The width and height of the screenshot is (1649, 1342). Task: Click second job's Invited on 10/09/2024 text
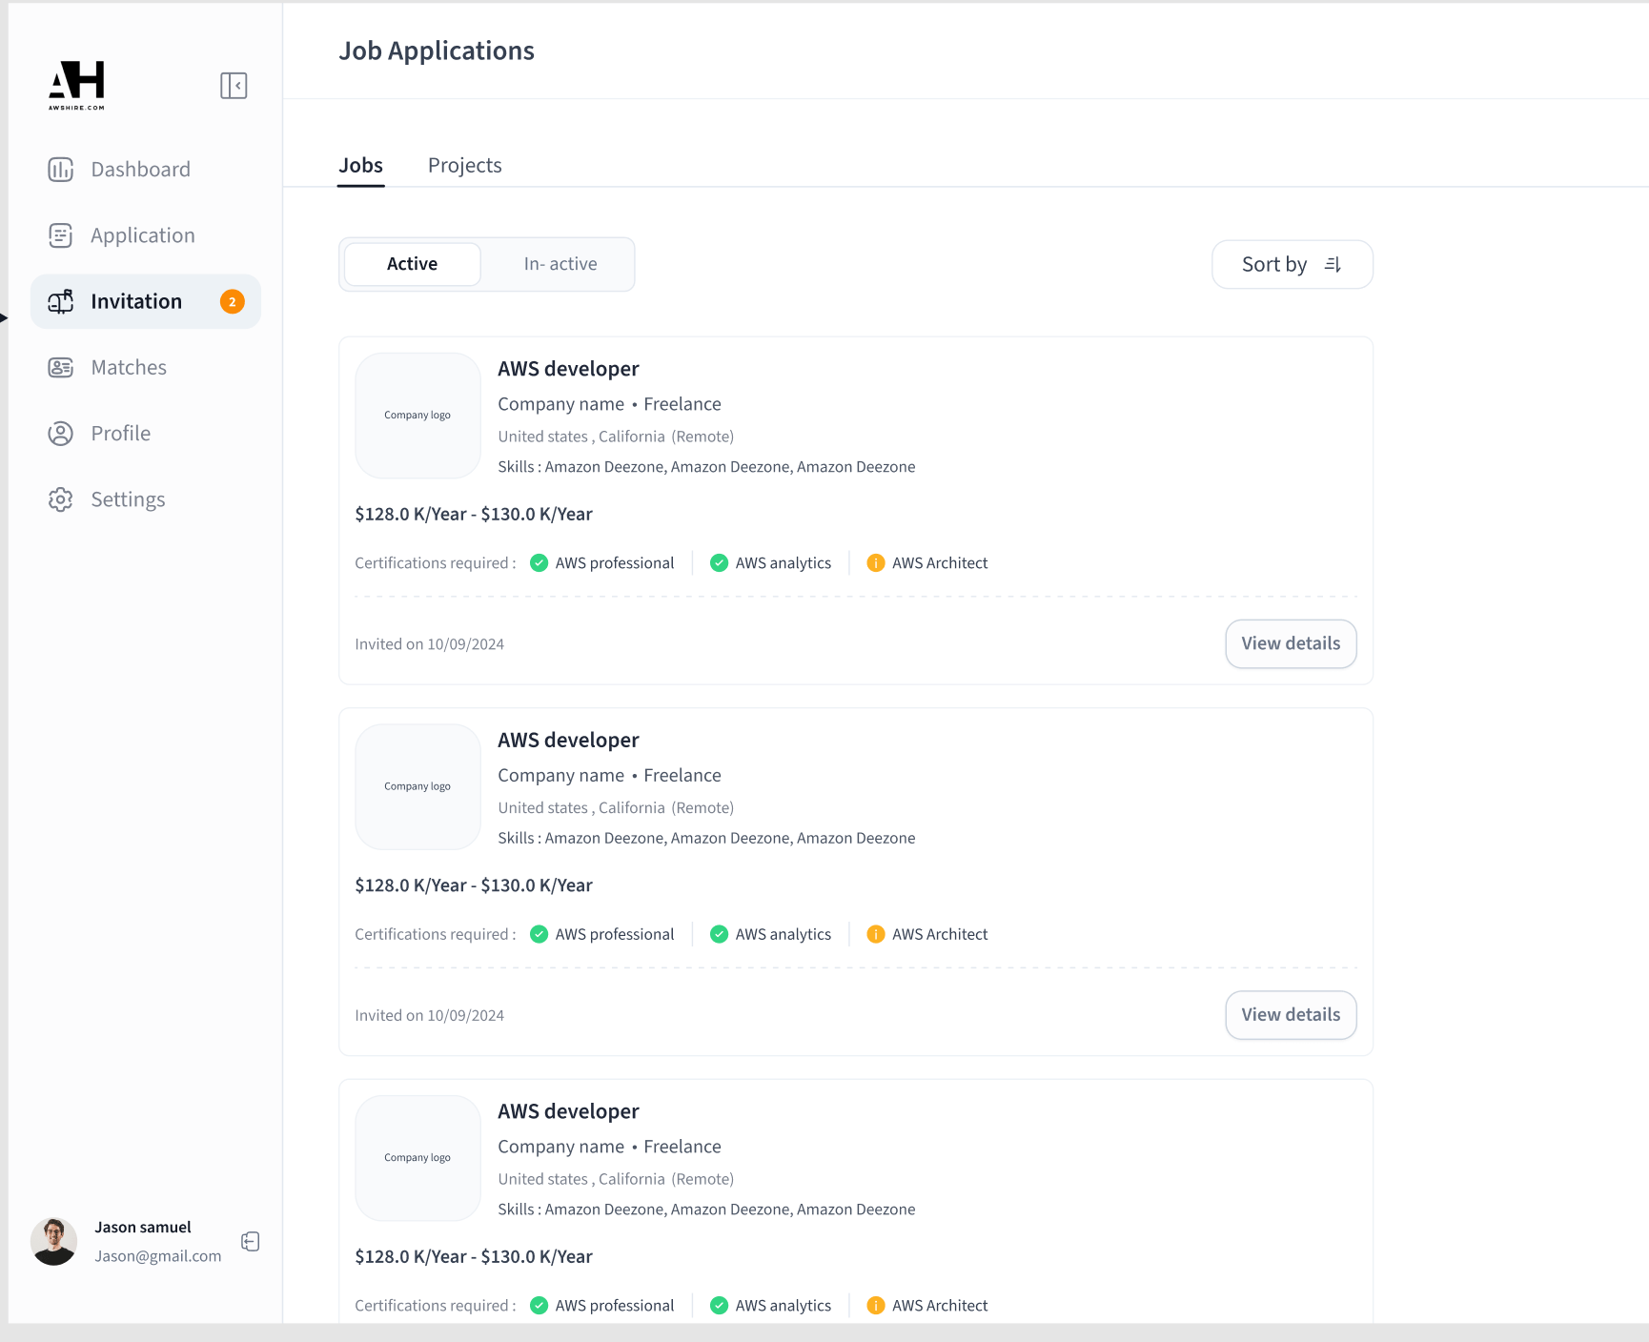click(430, 1016)
